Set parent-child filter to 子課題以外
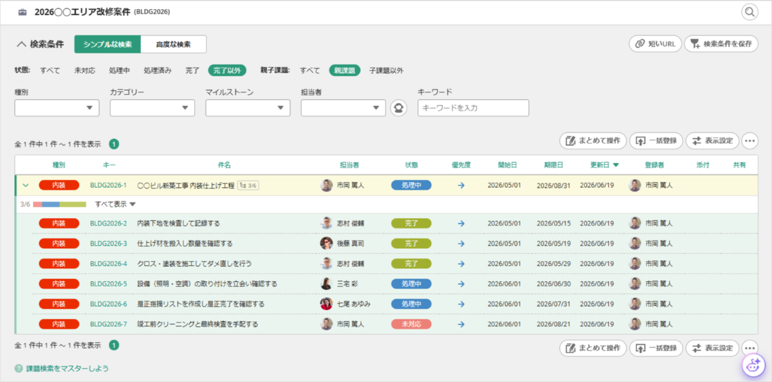Viewport: 772px width, 382px height. [x=386, y=71]
